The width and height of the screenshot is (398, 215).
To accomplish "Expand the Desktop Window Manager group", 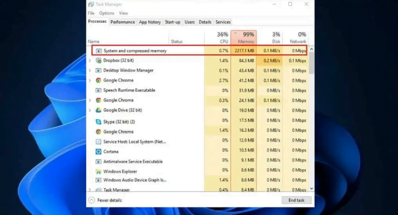I will pos(90,70).
